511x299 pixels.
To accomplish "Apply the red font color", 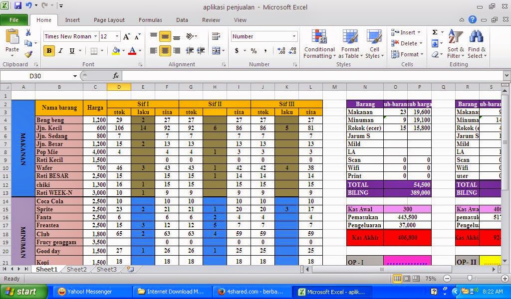I will coord(132,51).
